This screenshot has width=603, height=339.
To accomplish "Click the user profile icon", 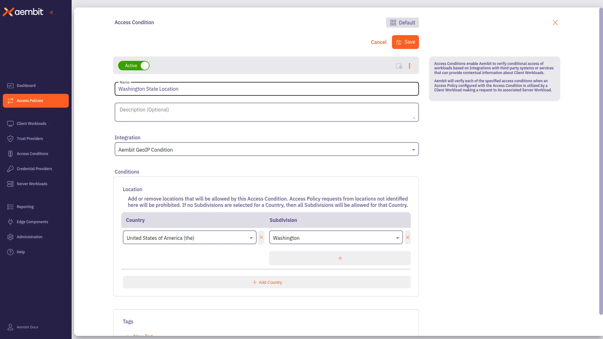I will pos(10,327).
